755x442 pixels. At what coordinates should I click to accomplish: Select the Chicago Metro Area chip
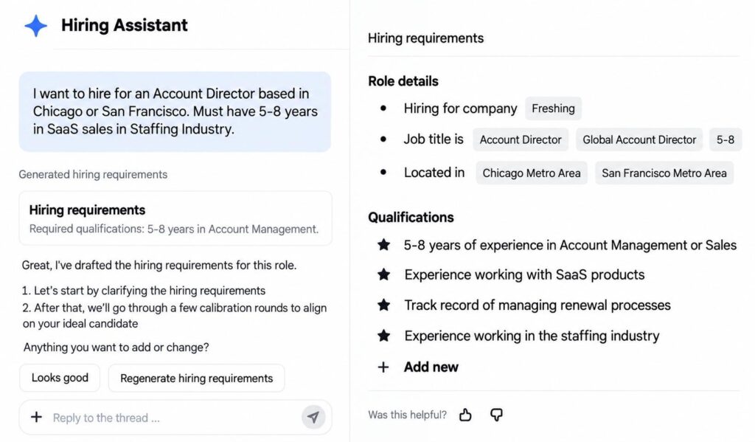(532, 173)
